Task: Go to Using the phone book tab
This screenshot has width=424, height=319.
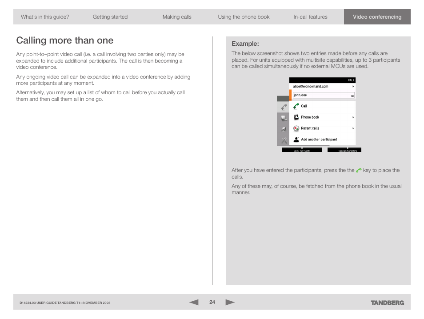Action: (x=244, y=17)
